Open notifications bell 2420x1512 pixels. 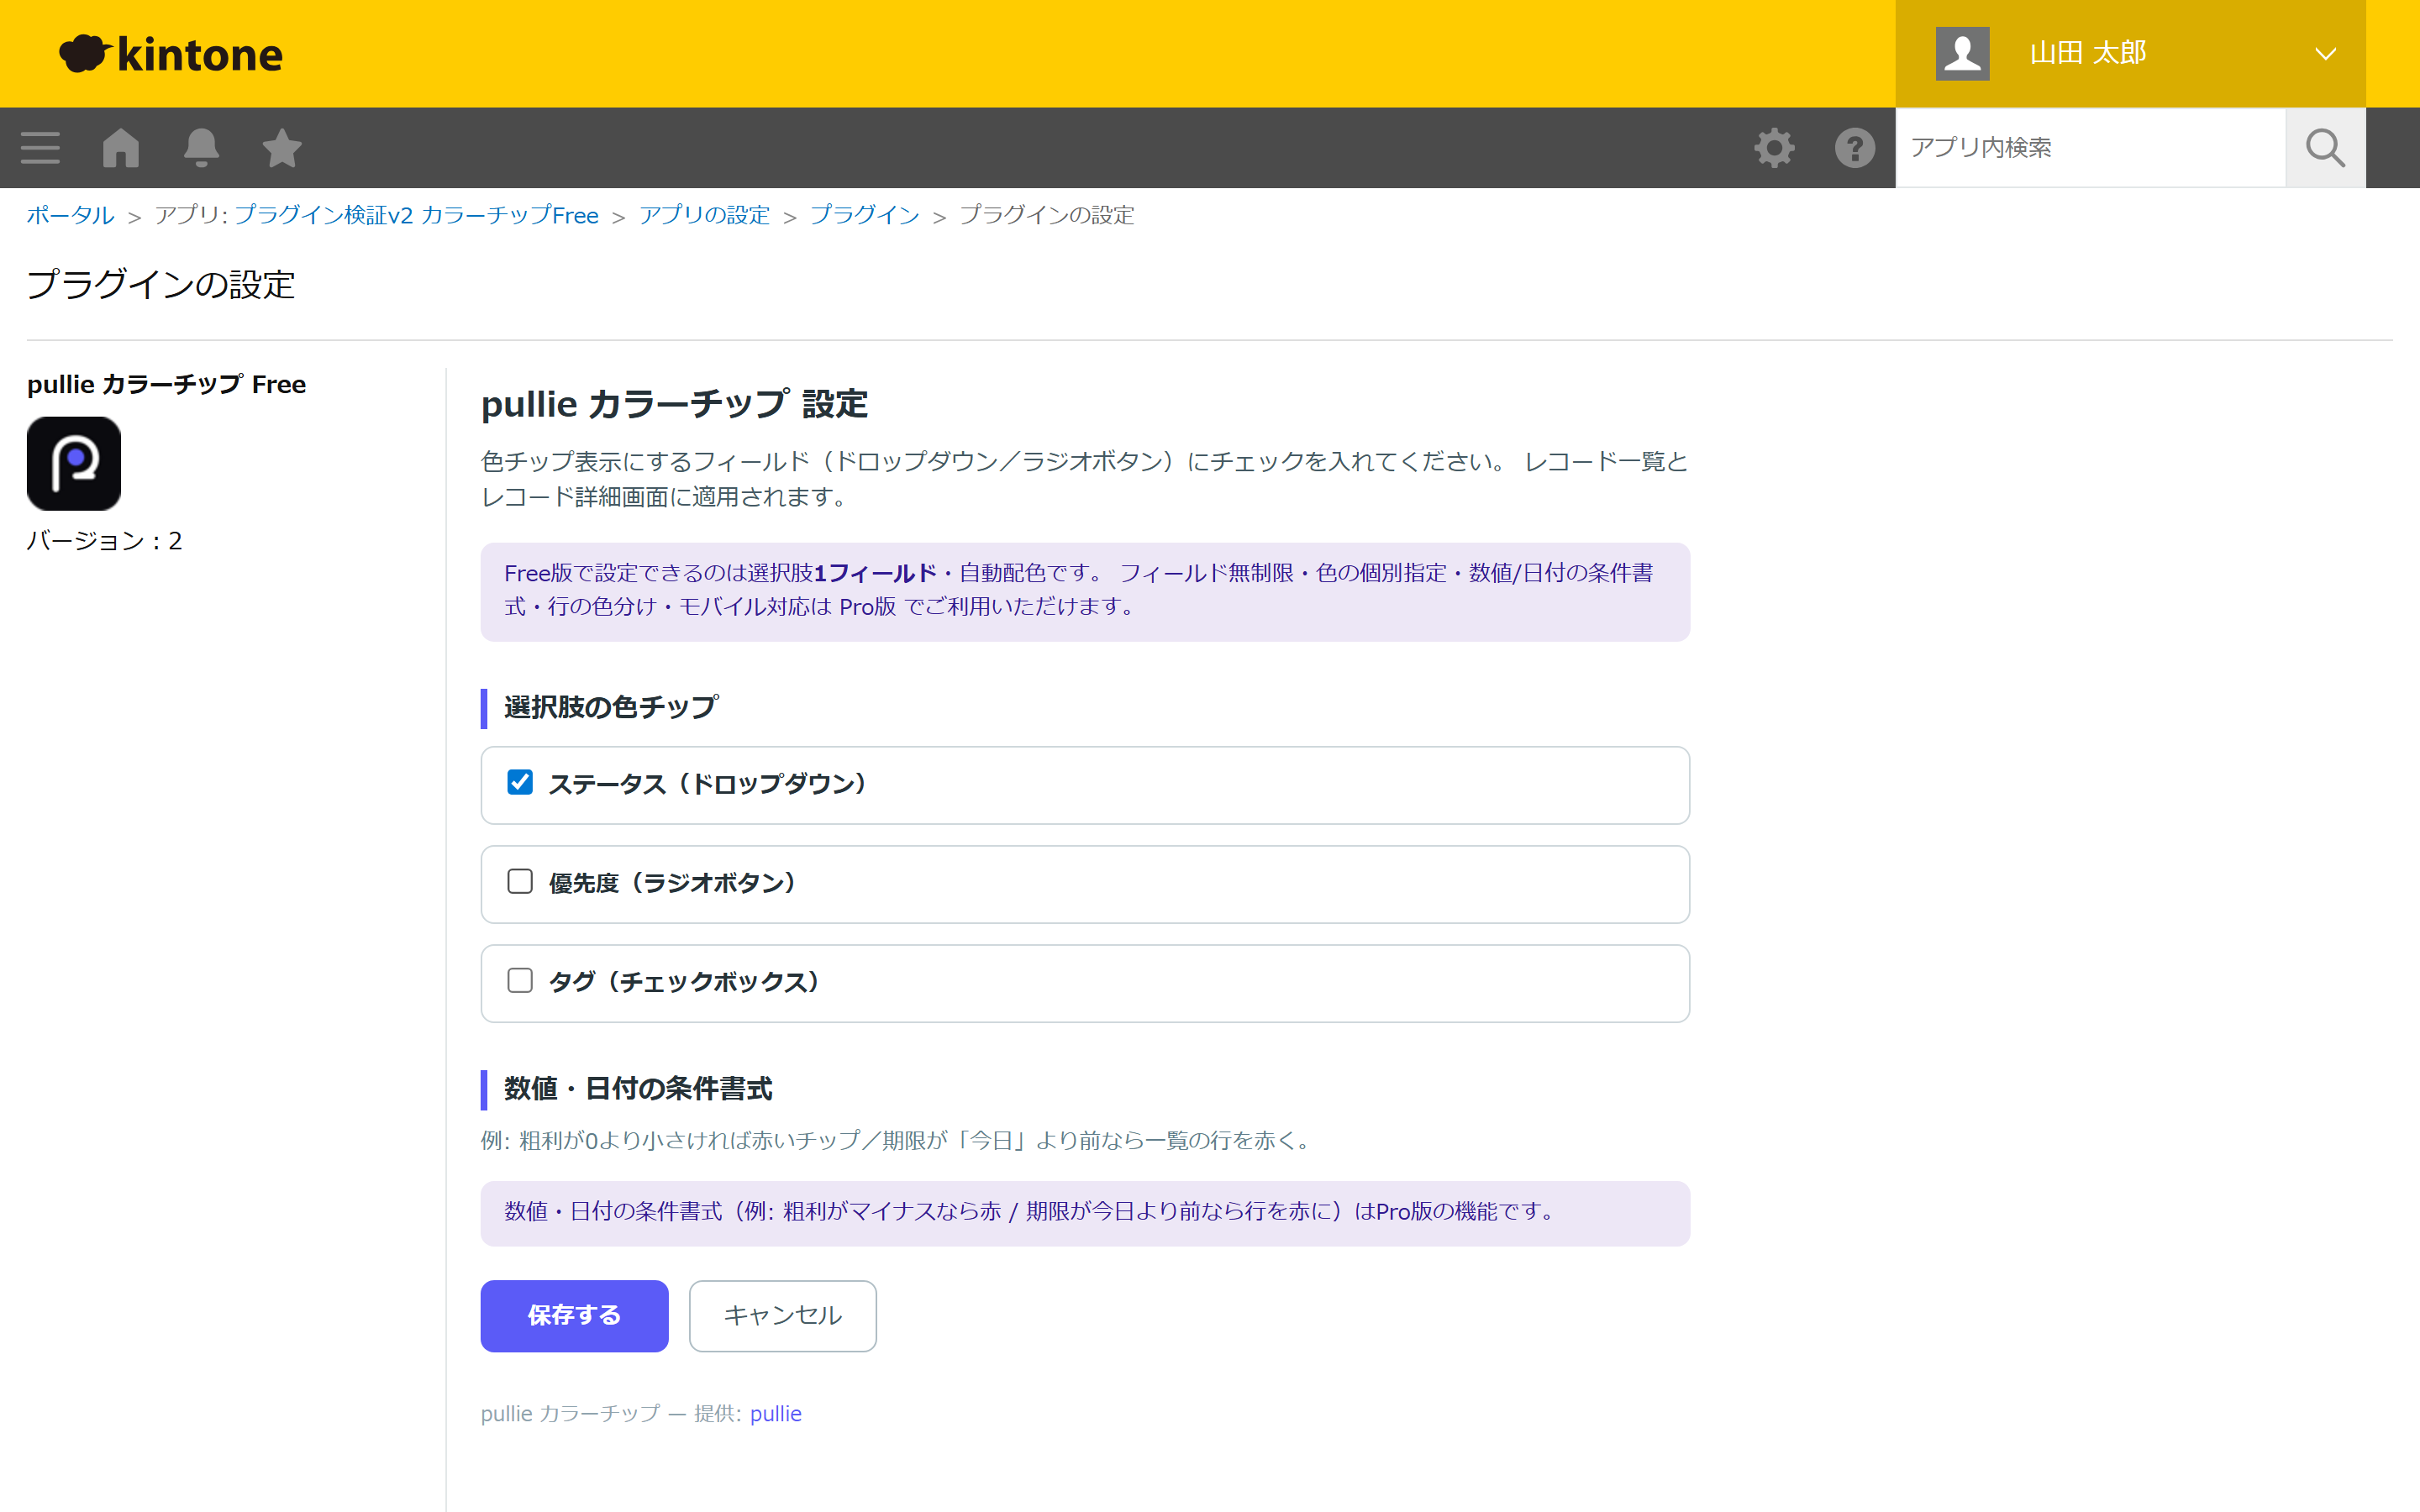tap(201, 148)
